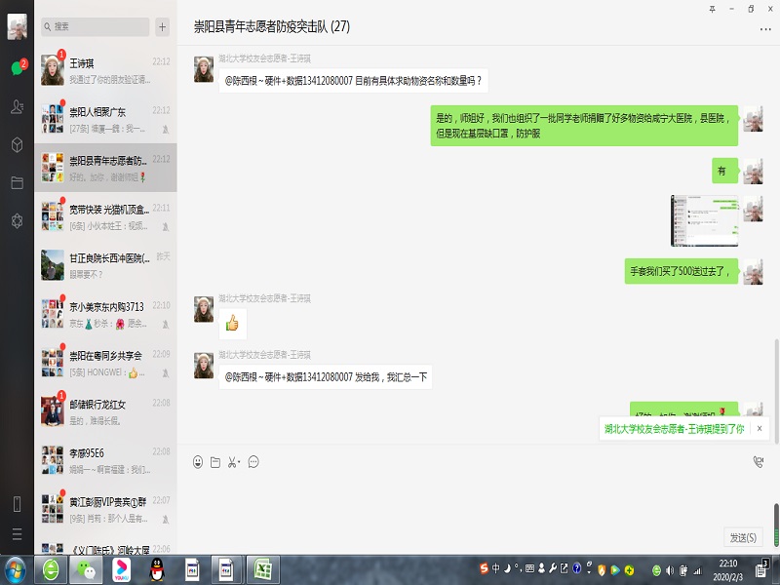This screenshot has width=780, height=585.
Task: Click the scissors screenshot tool icon
Action: pyautogui.click(x=232, y=461)
